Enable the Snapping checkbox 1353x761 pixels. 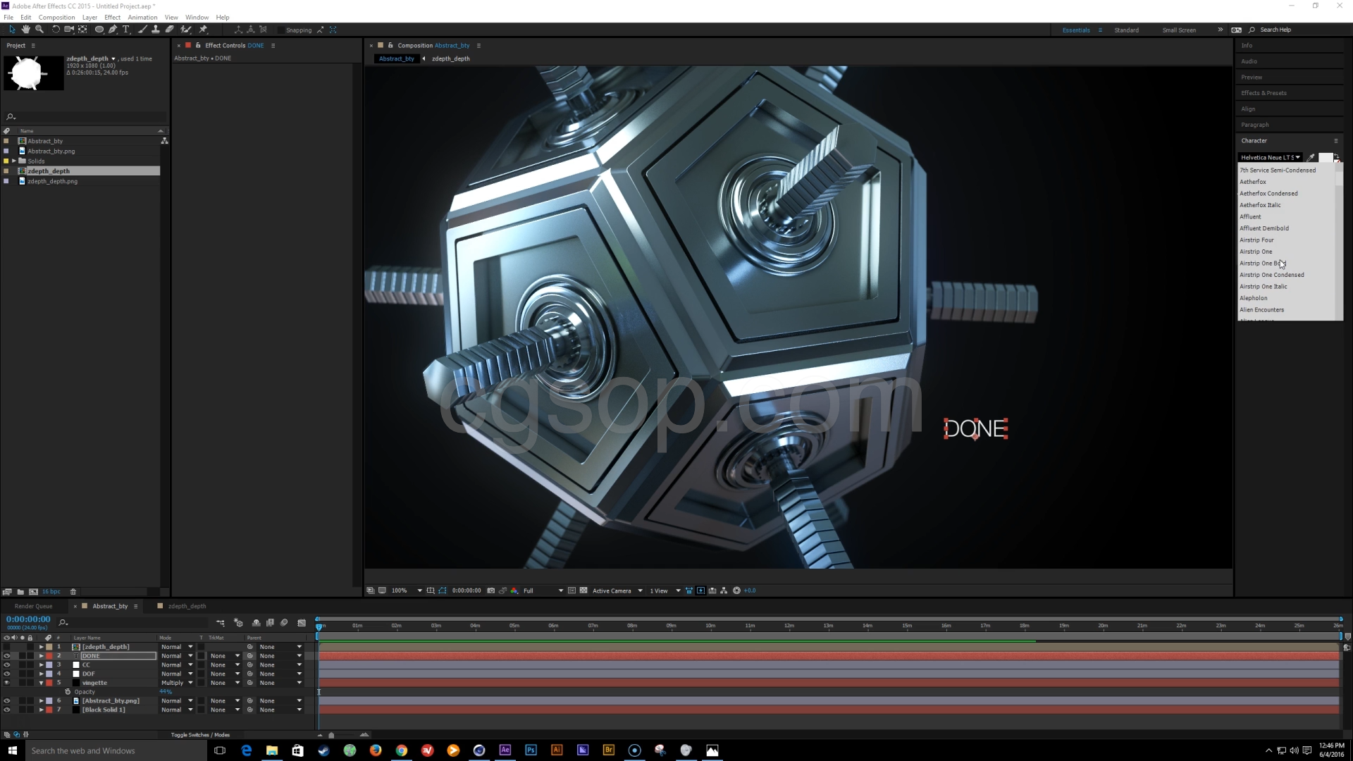pos(281,30)
